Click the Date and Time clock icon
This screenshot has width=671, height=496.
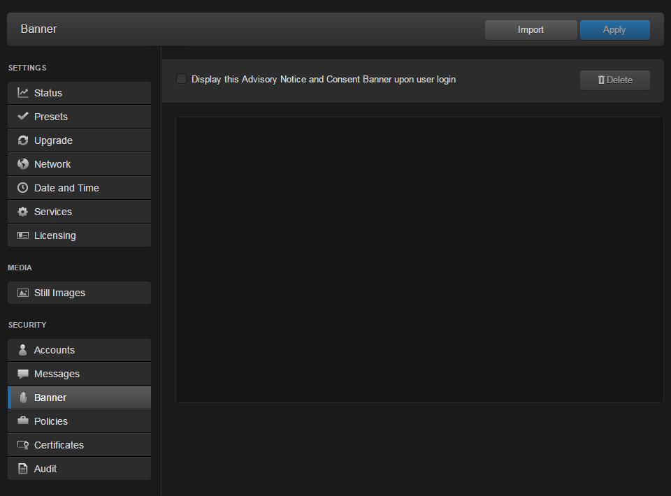[x=23, y=188]
